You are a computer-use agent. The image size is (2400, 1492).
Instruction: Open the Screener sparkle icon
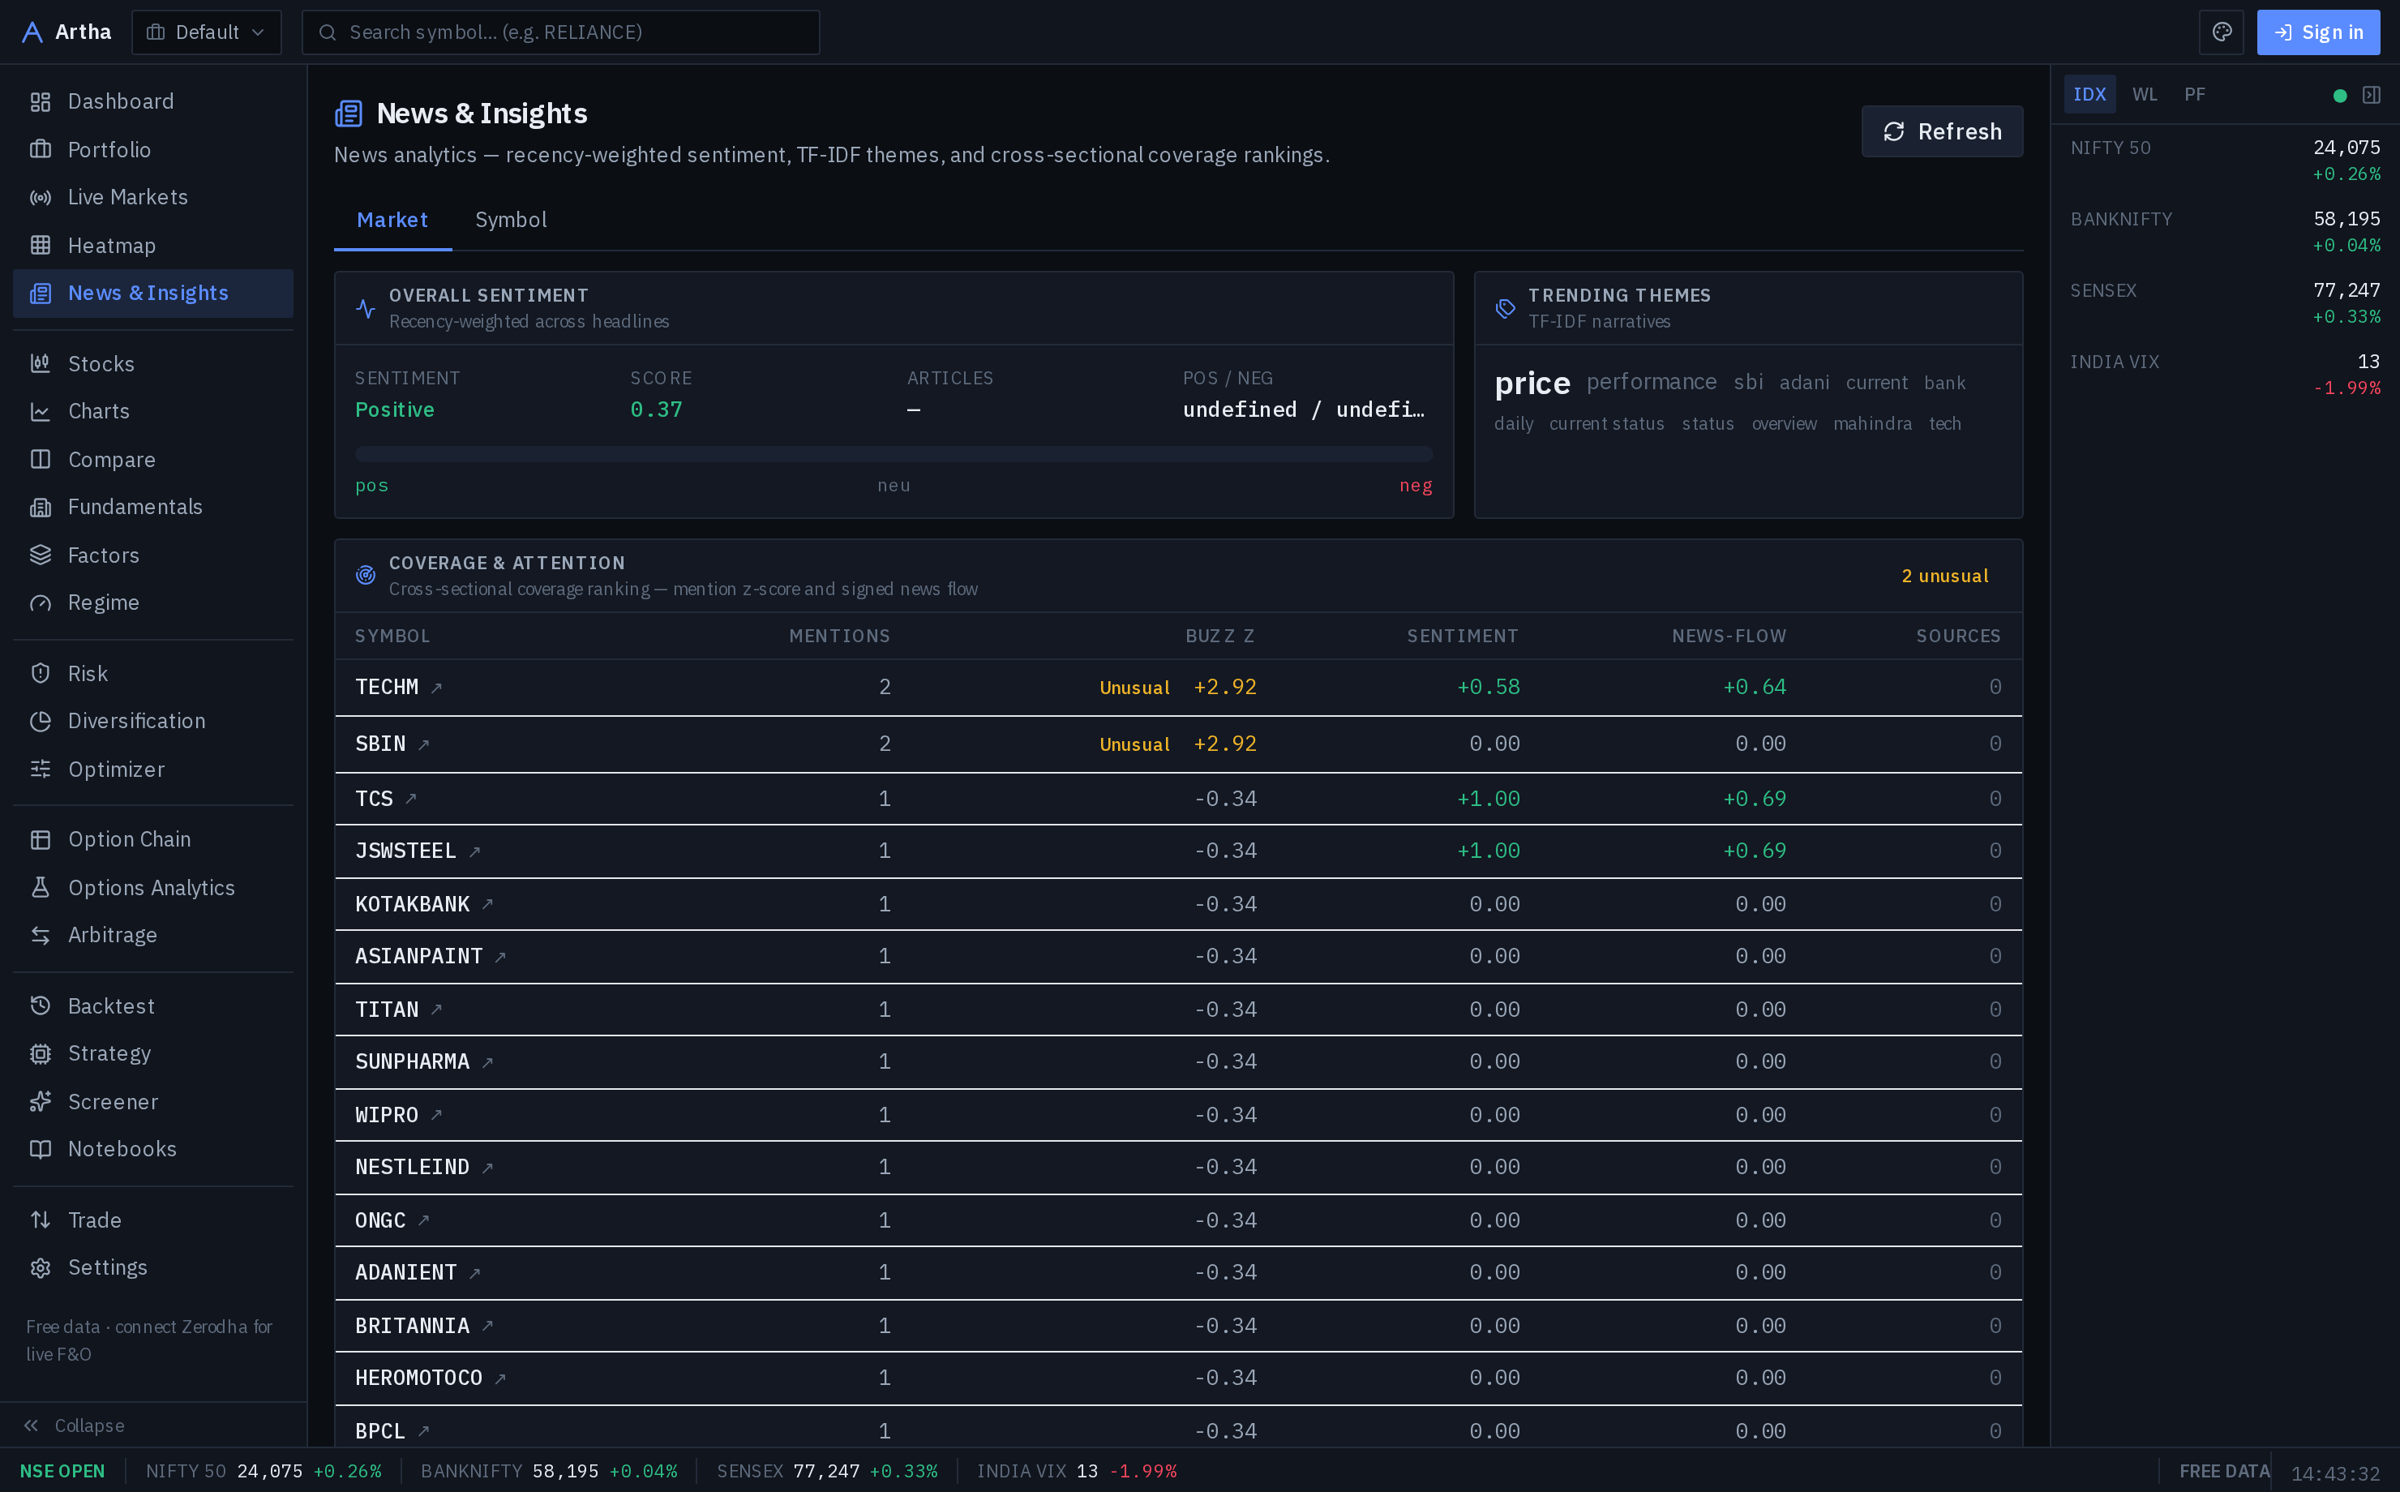tap(41, 1101)
